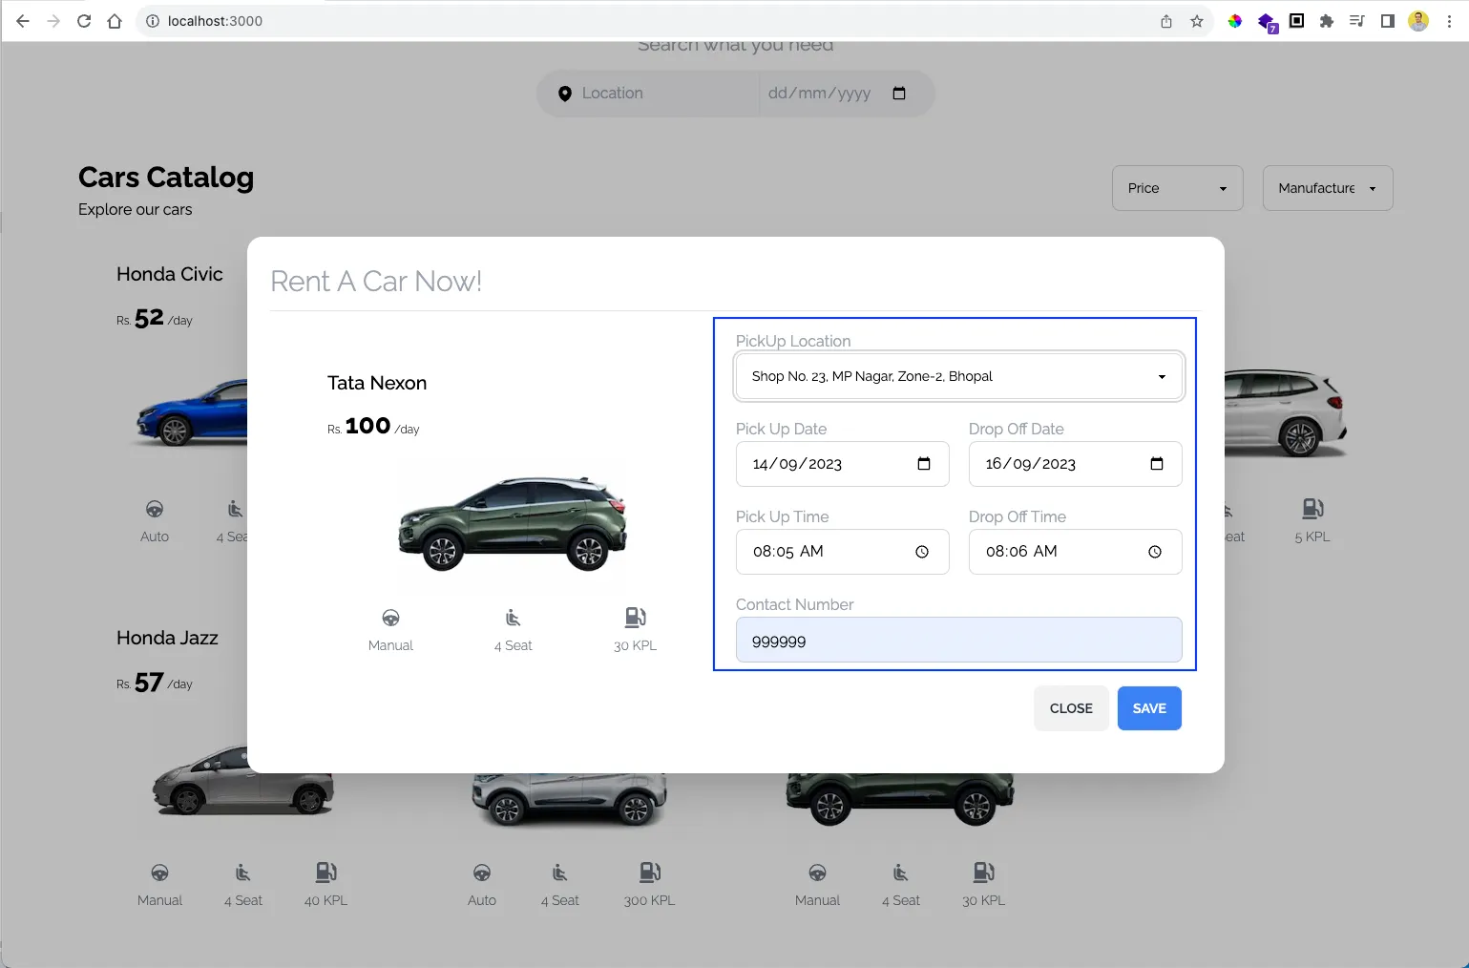
Task: Expand the PickUp Location dropdown
Action: [x=959, y=376]
